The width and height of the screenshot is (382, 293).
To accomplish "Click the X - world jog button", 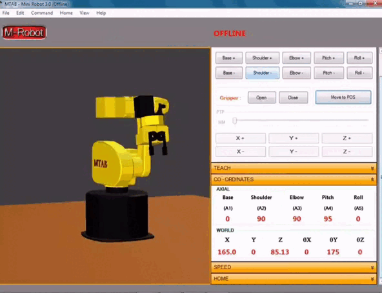I will [x=241, y=152].
